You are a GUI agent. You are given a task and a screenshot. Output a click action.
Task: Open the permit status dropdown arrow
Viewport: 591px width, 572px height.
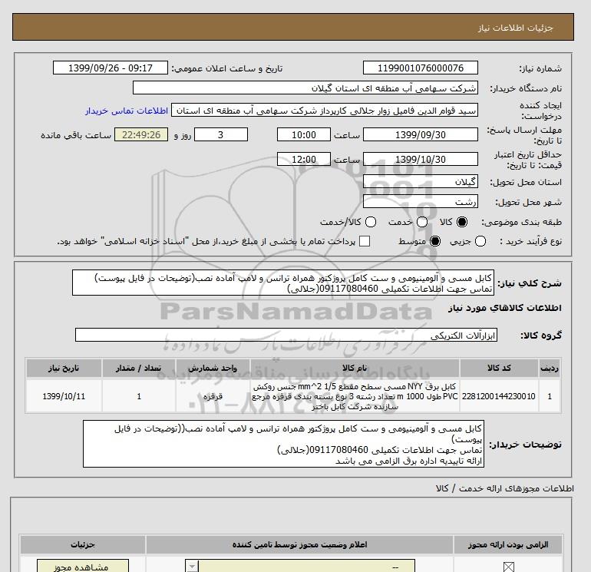tap(192, 567)
